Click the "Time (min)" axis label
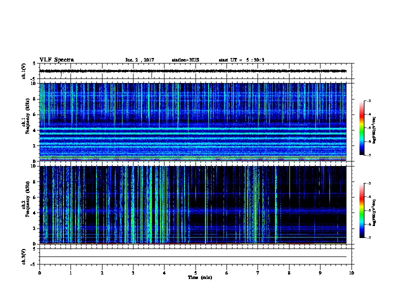The width and height of the screenshot is (396, 306). [200, 277]
